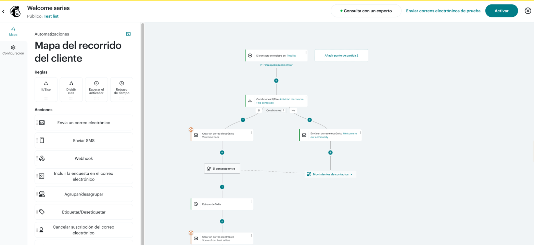Image resolution: width=534 pixels, height=245 pixels.
Task: Open the Welcome to our community options menu
Action: point(360,132)
